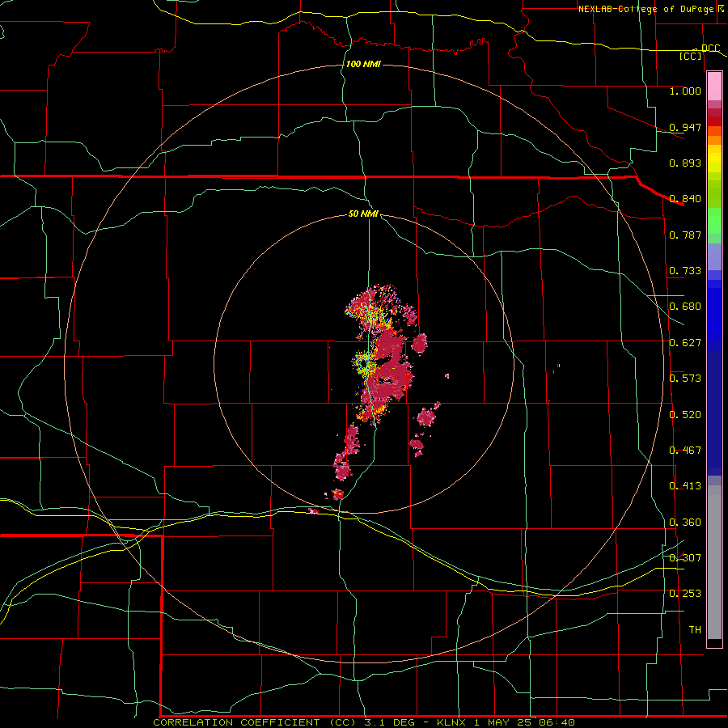Click the pink top segment of color bar
Screen dimensions: 728x728
tap(714, 87)
